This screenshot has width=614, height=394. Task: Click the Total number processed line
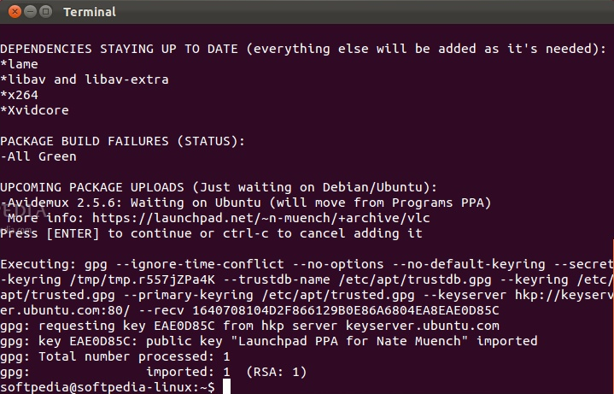click(x=114, y=356)
